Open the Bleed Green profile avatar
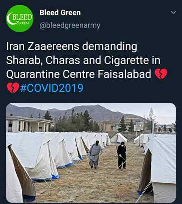The image size is (182, 204). coord(20,19)
